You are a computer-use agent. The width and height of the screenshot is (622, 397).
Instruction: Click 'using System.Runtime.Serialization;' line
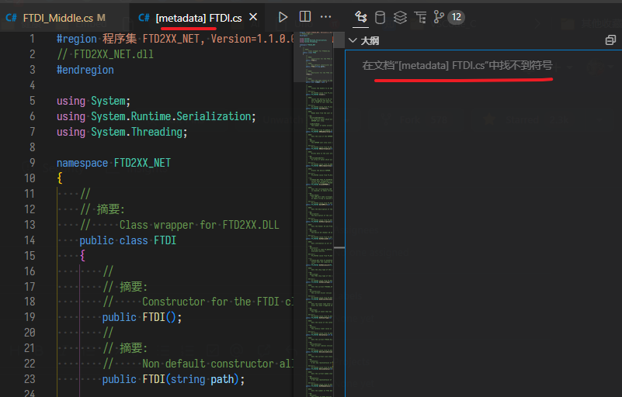click(x=156, y=116)
